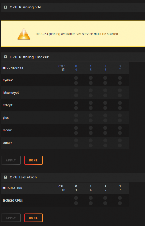Viewport: 145px width, 226px height.
Task: Pin nzbget to HT thread 4
Action: click(76, 108)
